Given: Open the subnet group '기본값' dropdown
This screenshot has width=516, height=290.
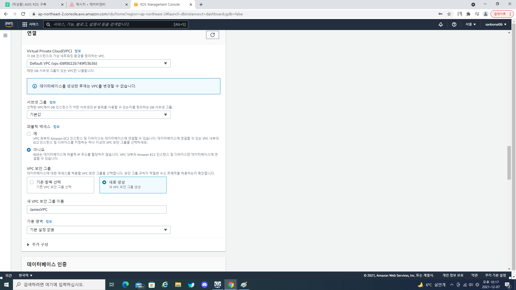Looking at the screenshot, I should [x=99, y=115].
